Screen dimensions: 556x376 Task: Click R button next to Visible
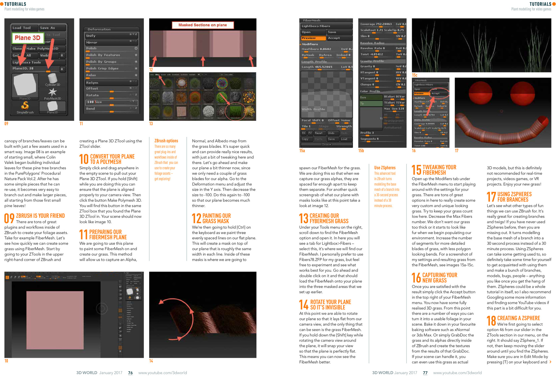62,55
